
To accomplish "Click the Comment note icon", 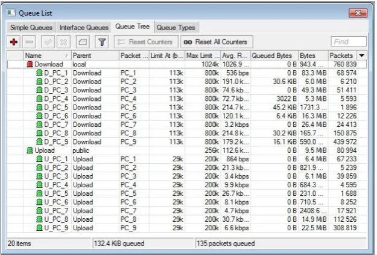I will click(x=83, y=42).
